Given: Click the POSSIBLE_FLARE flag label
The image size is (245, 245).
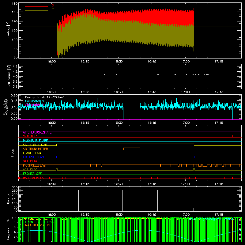Looking at the screenshot, I should pyautogui.click(x=35, y=141).
